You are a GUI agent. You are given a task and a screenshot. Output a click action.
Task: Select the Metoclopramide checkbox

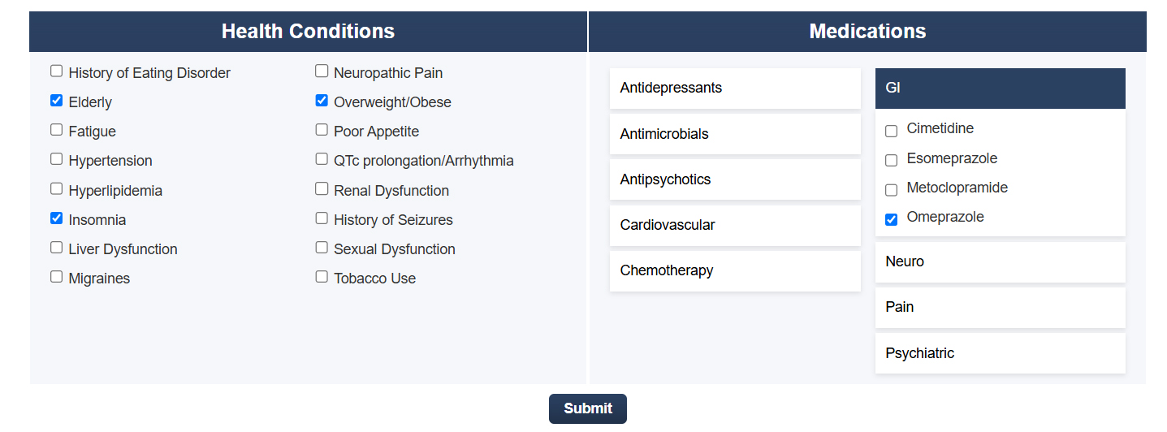coord(891,190)
